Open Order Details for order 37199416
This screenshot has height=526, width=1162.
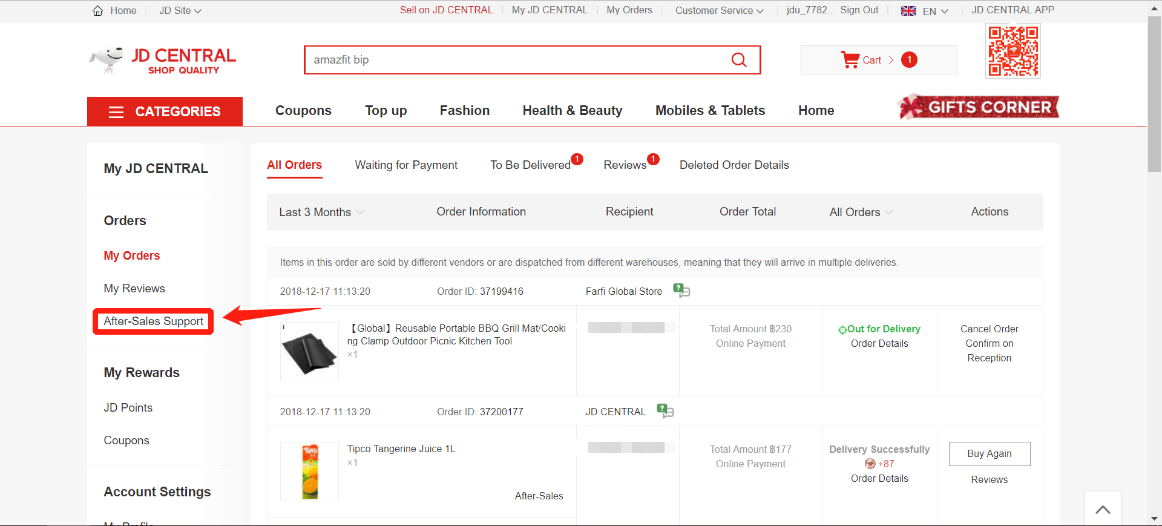click(879, 343)
